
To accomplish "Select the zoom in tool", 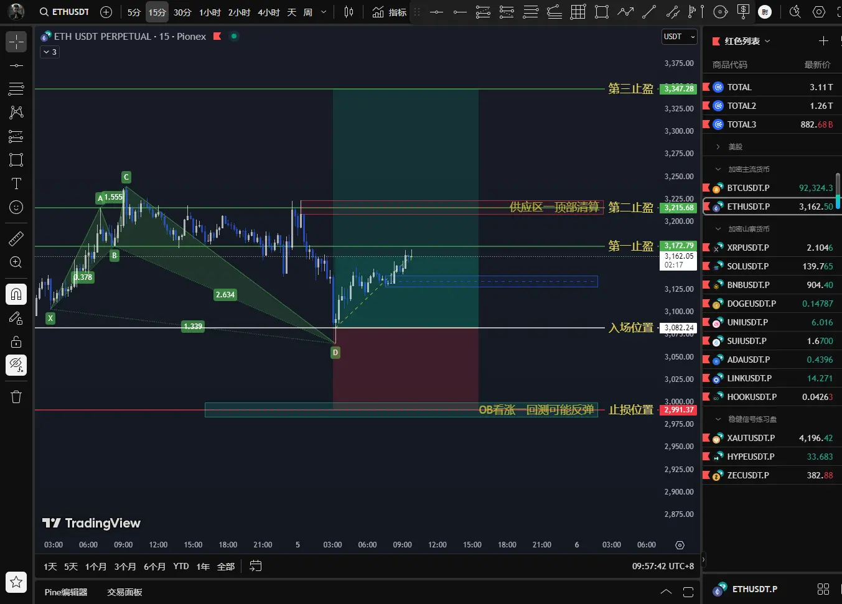I will (16, 262).
